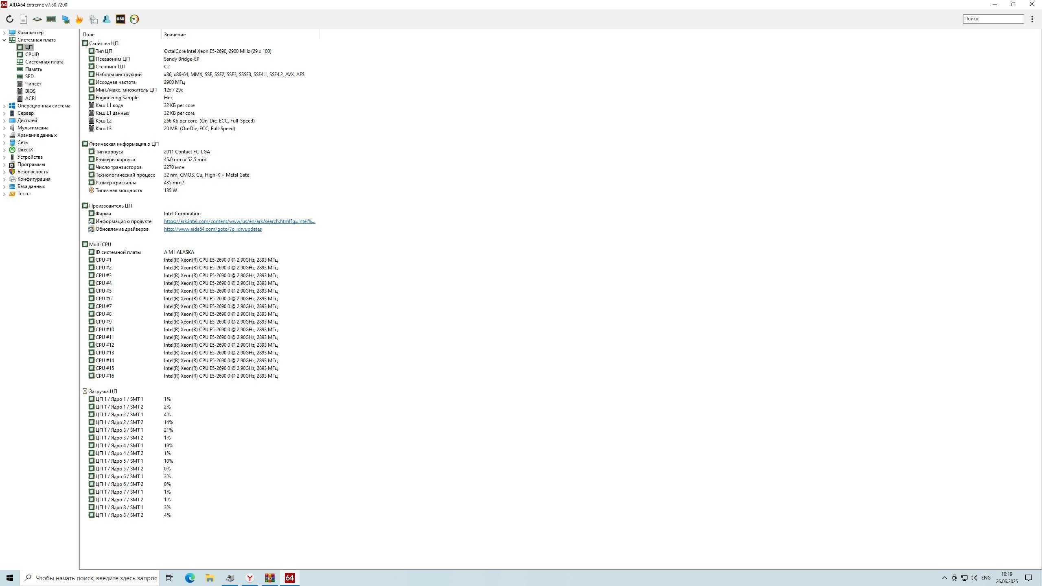Open the gauge SensorPanel icon
The width and height of the screenshot is (1042, 586).
coord(134,19)
